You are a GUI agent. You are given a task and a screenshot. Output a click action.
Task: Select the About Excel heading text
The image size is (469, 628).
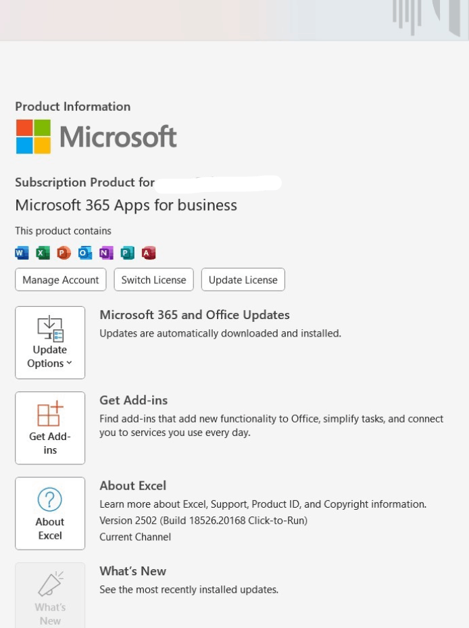(x=132, y=485)
